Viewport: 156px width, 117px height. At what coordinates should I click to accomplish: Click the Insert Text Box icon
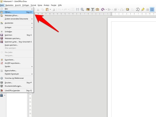pos(93,9)
